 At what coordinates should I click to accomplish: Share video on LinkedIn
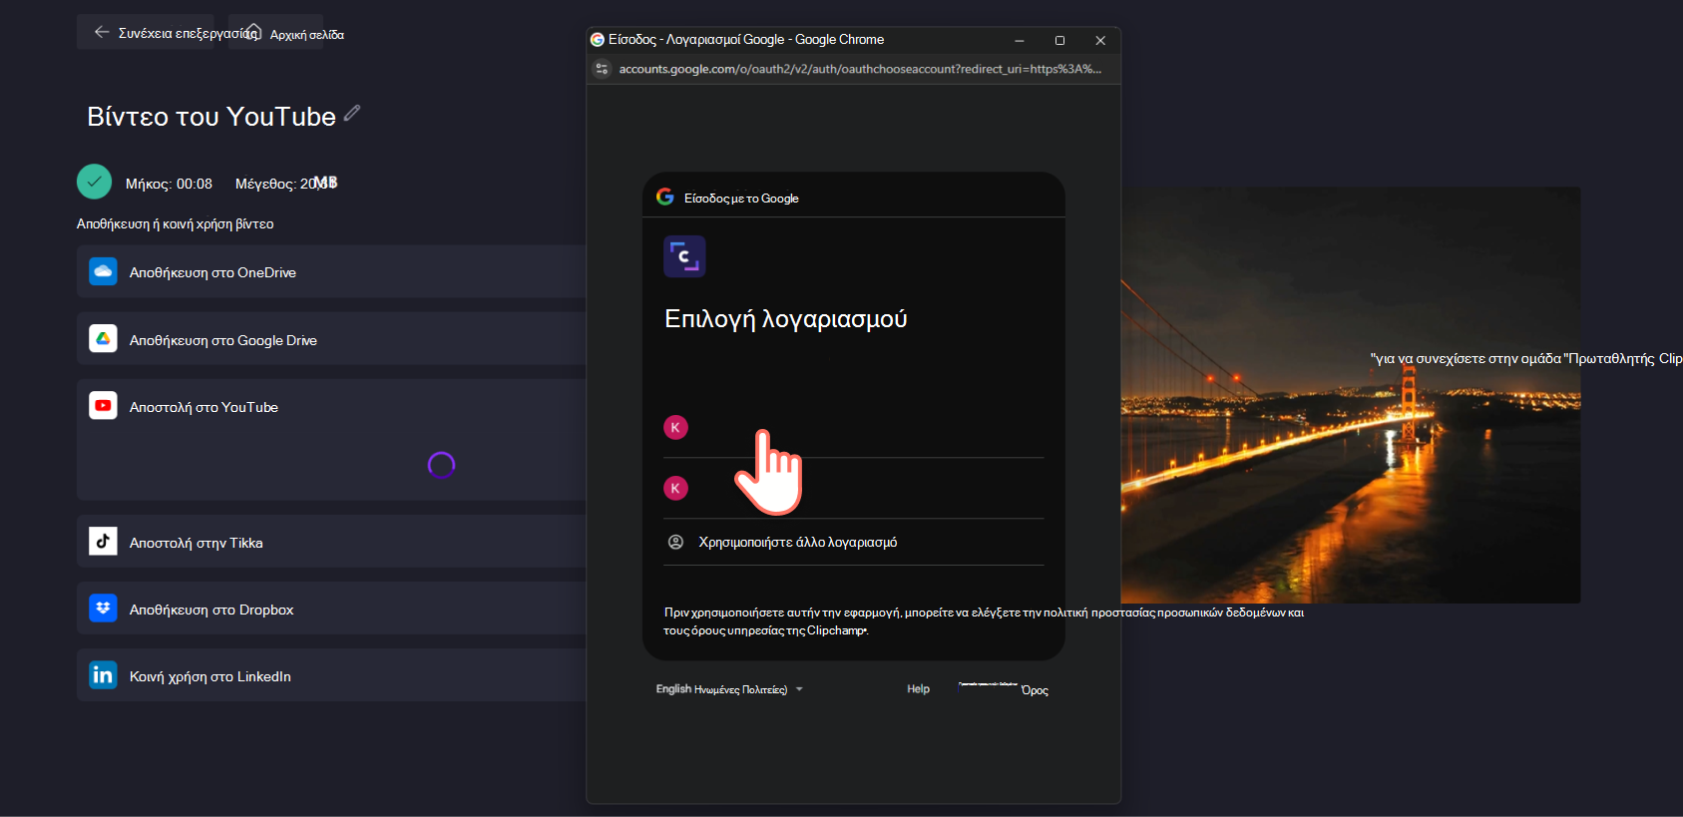pyautogui.click(x=331, y=675)
